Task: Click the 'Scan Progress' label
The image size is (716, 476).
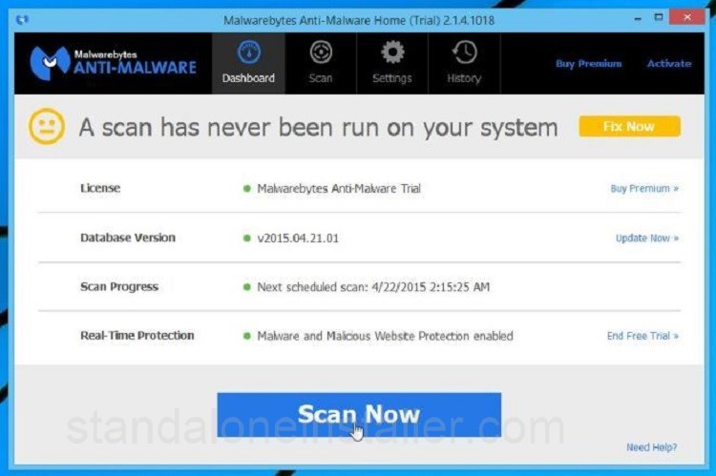Action: point(119,287)
